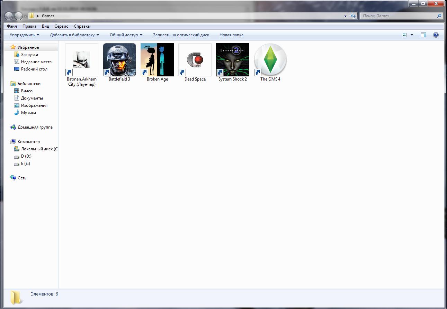Image resolution: width=447 pixels, height=309 pixels.
Task: Open Рабочий стол in favorites
Action: point(34,69)
